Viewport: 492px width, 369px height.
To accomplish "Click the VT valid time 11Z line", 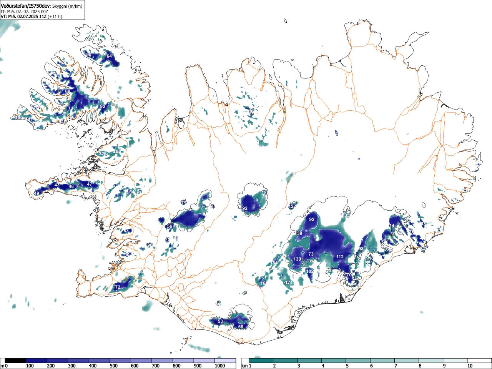I will click(x=32, y=17).
